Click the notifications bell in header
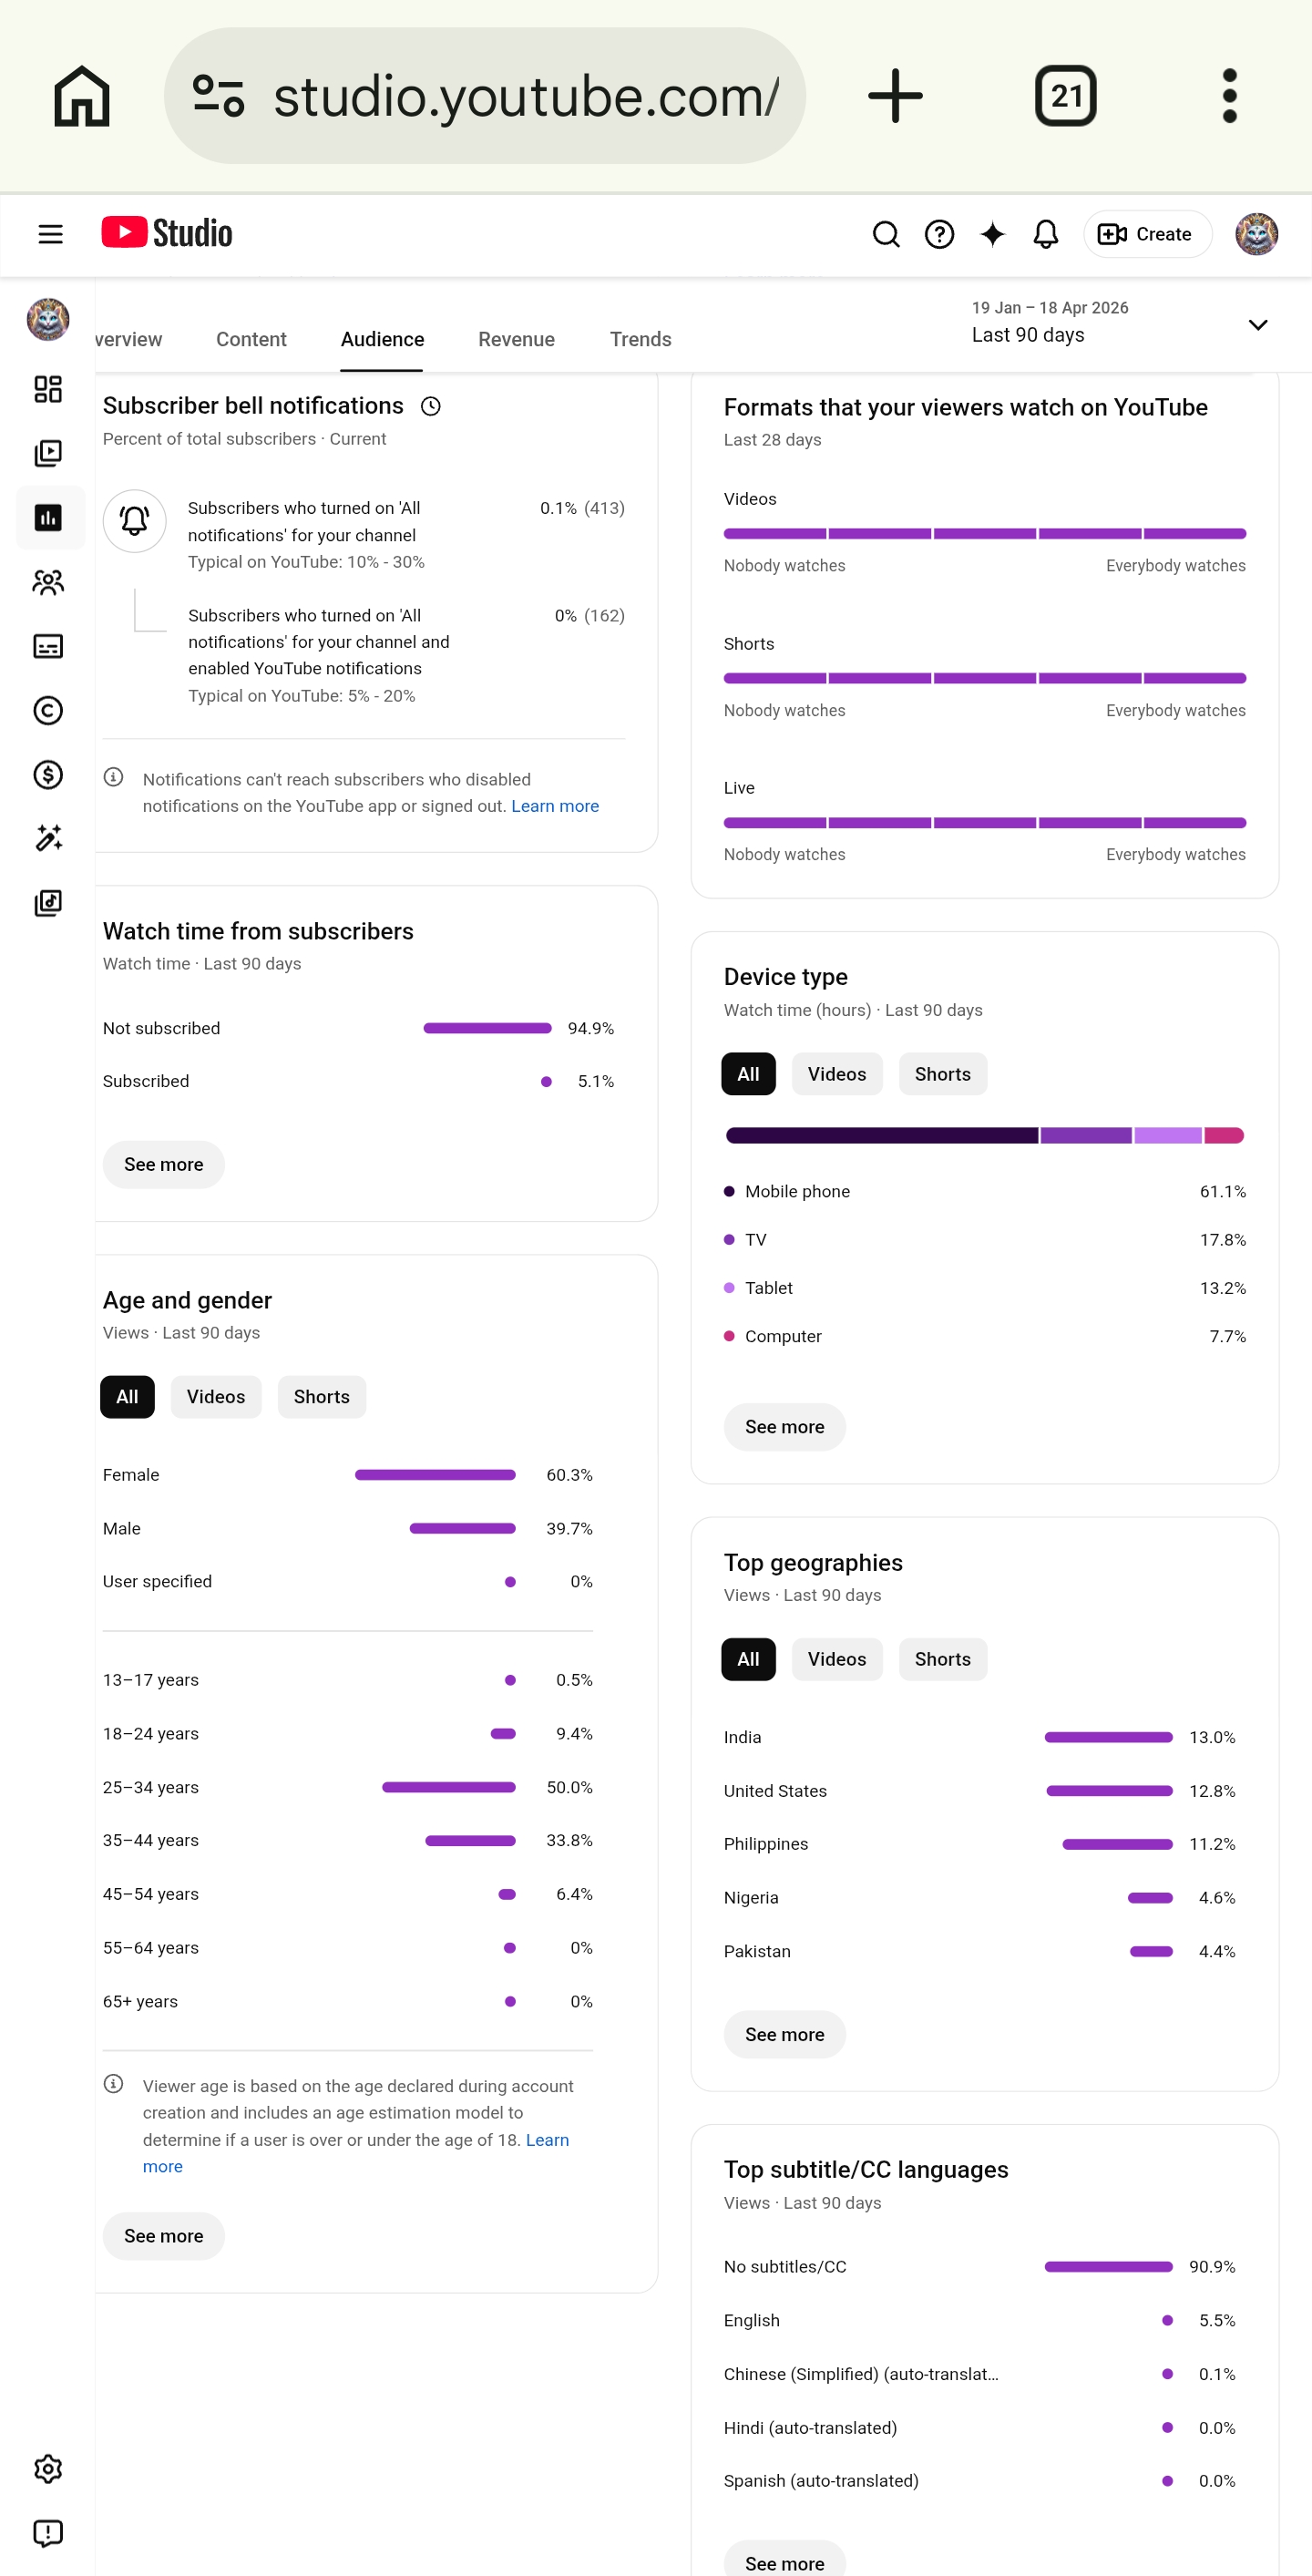Viewport: 1312px width, 2576px height. tap(1046, 234)
